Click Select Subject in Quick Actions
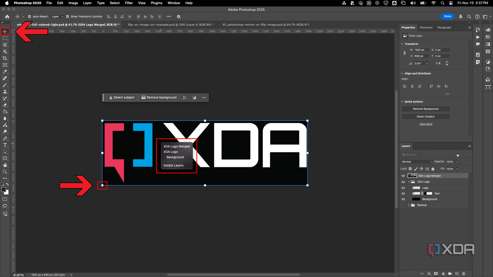 coord(425,117)
